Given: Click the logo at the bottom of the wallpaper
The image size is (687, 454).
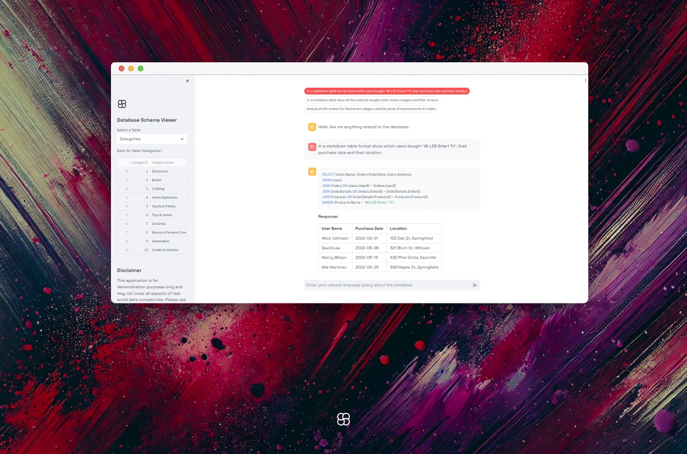Looking at the screenshot, I should 343,419.
